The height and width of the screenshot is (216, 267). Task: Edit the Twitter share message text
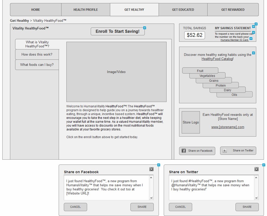tap(214, 188)
